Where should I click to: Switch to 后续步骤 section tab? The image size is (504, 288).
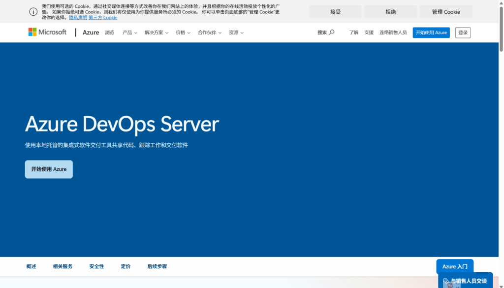click(157, 266)
